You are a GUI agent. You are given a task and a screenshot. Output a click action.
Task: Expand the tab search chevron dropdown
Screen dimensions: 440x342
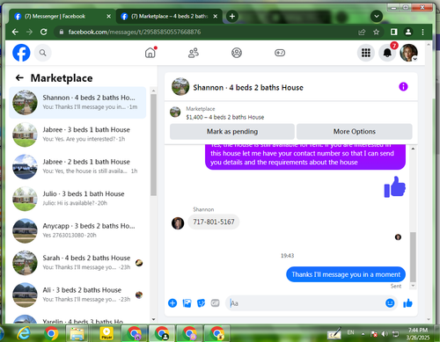coord(377,16)
